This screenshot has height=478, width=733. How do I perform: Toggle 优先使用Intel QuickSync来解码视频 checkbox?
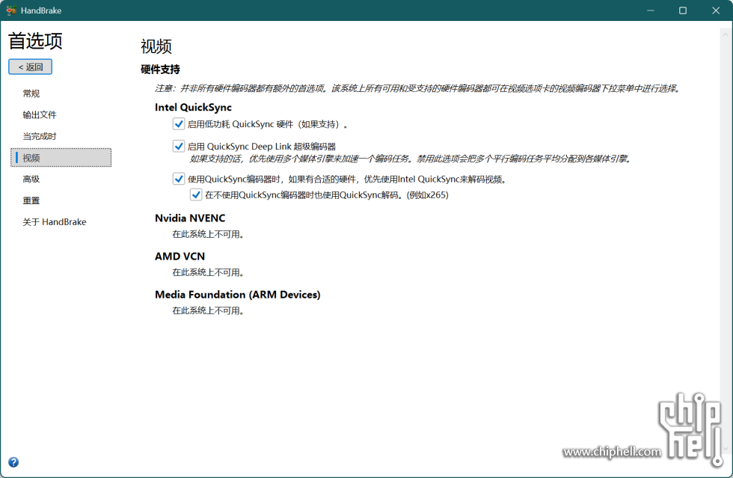[x=178, y=179]
